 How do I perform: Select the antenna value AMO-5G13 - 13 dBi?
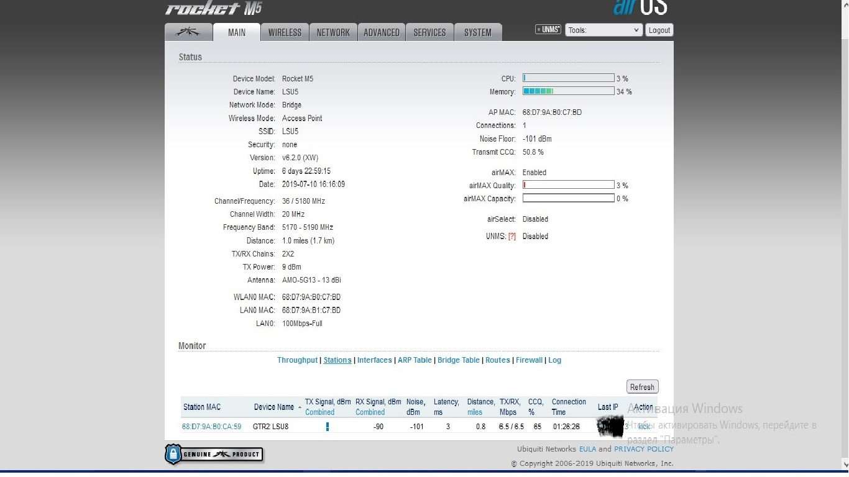click(311, 280)
